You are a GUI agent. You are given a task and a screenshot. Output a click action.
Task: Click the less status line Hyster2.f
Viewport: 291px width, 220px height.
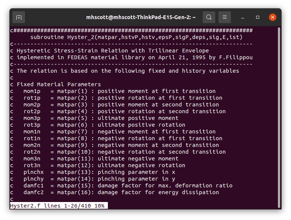coord(58,206)
